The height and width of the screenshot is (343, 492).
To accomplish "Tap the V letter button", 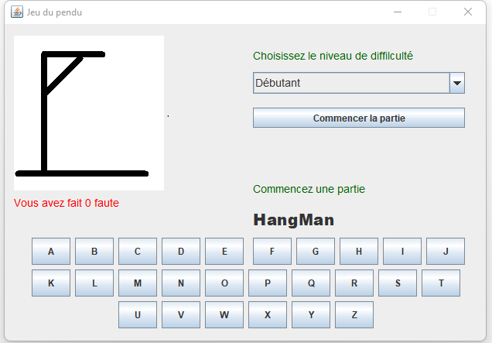I will click(181, 314).
